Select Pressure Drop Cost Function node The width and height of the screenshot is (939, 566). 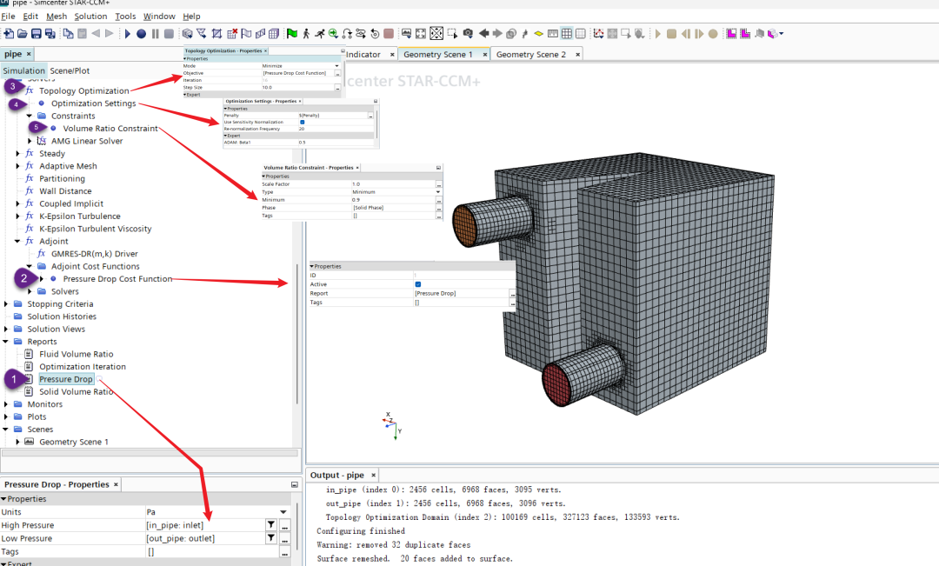(117, 279)
